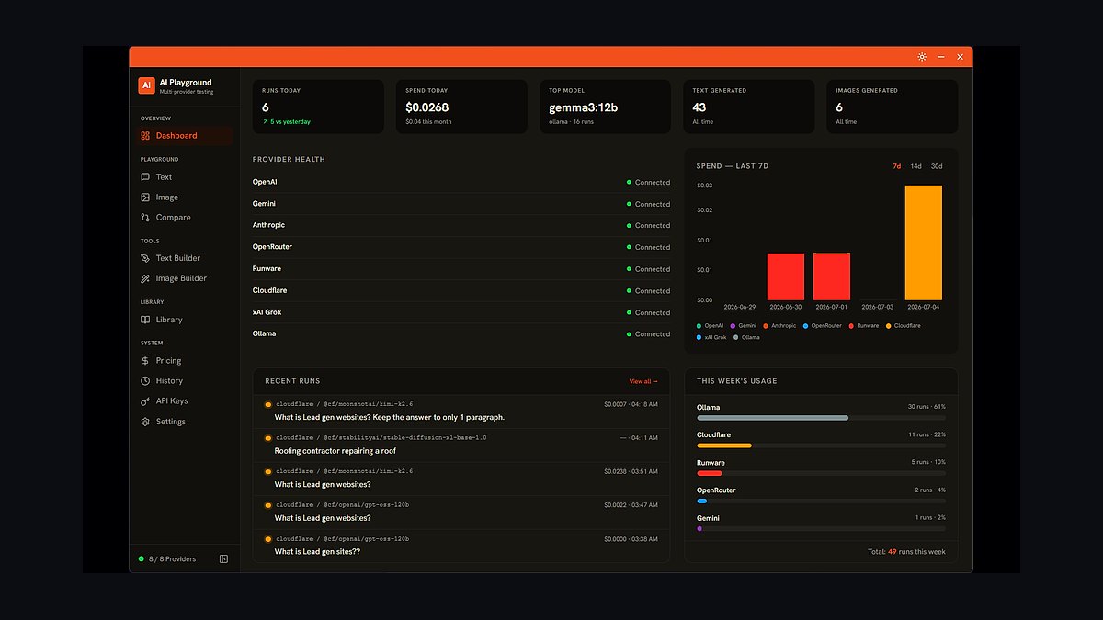This screenshot has height=620, width=1103.
Task: Click the View all recent runs link
Action: click(x=643, y=381)
